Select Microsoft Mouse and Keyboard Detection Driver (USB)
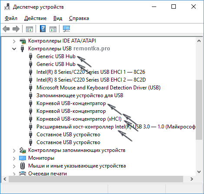This screenshot has width=204, height=194. click(99, 88)
